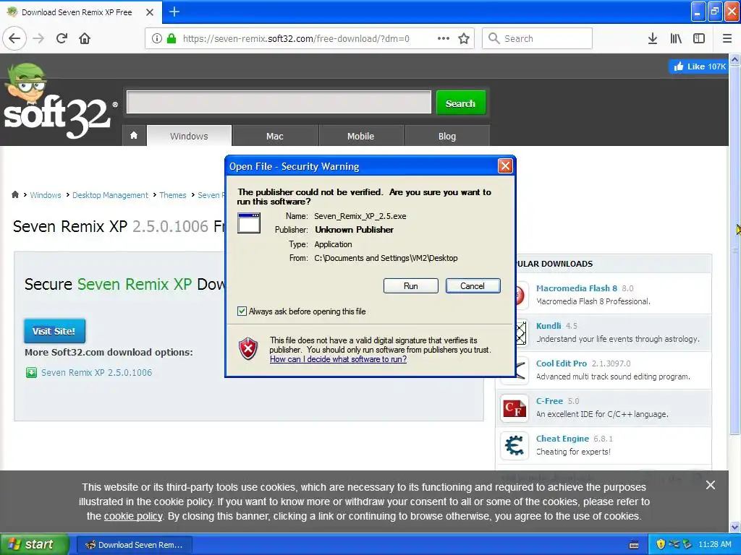Click the page scrollbar down arrow
This screenshot has height=555, width=741.
click(734, 527)
